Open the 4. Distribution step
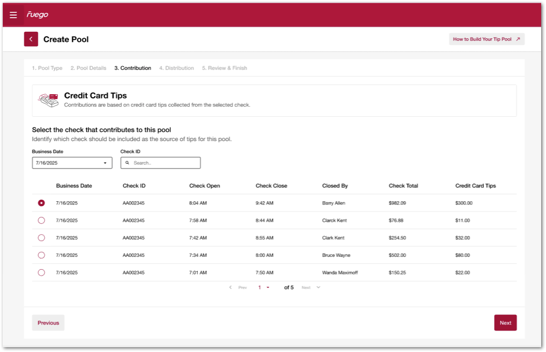 tap(176, 68)
